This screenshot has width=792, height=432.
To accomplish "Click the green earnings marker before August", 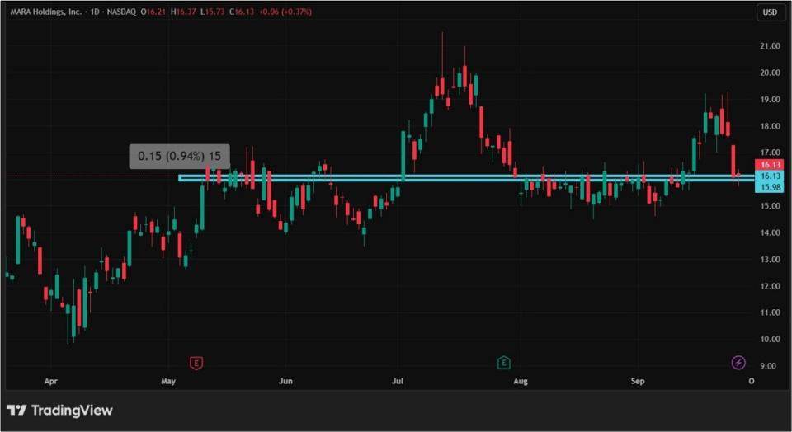I will (503, 363).
